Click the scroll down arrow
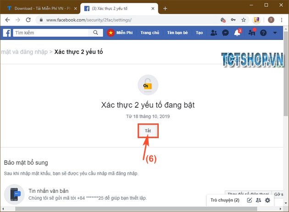Viewport: 289px width, 212px height. coord(286,203)
